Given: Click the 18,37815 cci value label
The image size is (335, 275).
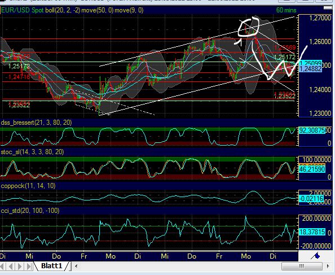Looking at the screenshot, I should point(312,232).
